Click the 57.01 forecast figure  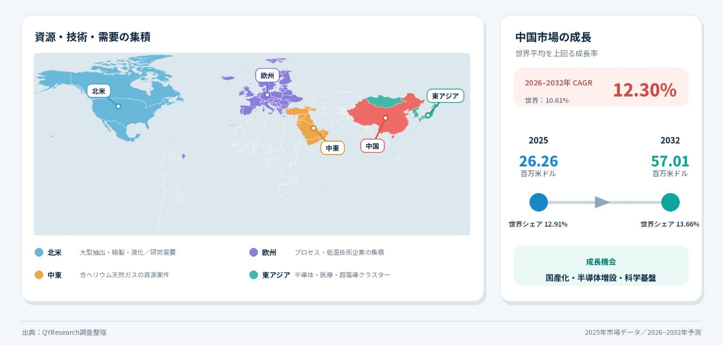coord(670,161)
